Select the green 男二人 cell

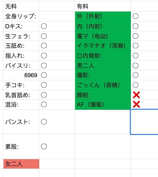(x=103, y=65)
